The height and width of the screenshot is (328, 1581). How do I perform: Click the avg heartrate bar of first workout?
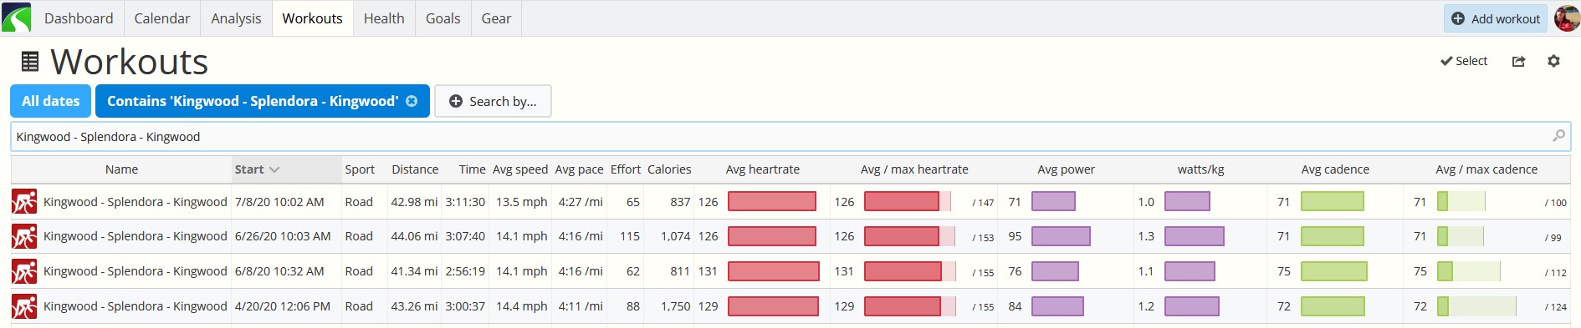772,202
